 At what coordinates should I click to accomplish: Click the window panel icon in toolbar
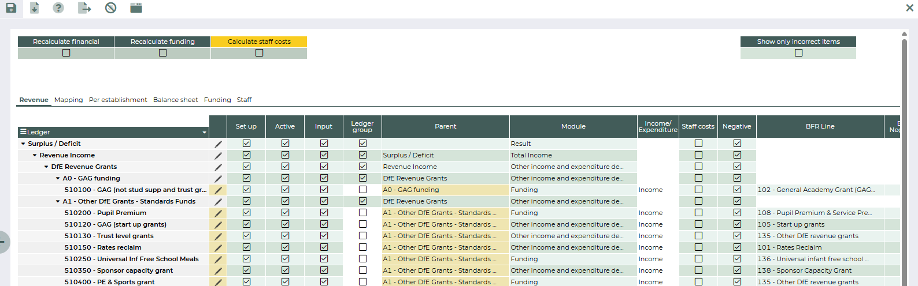136,8
